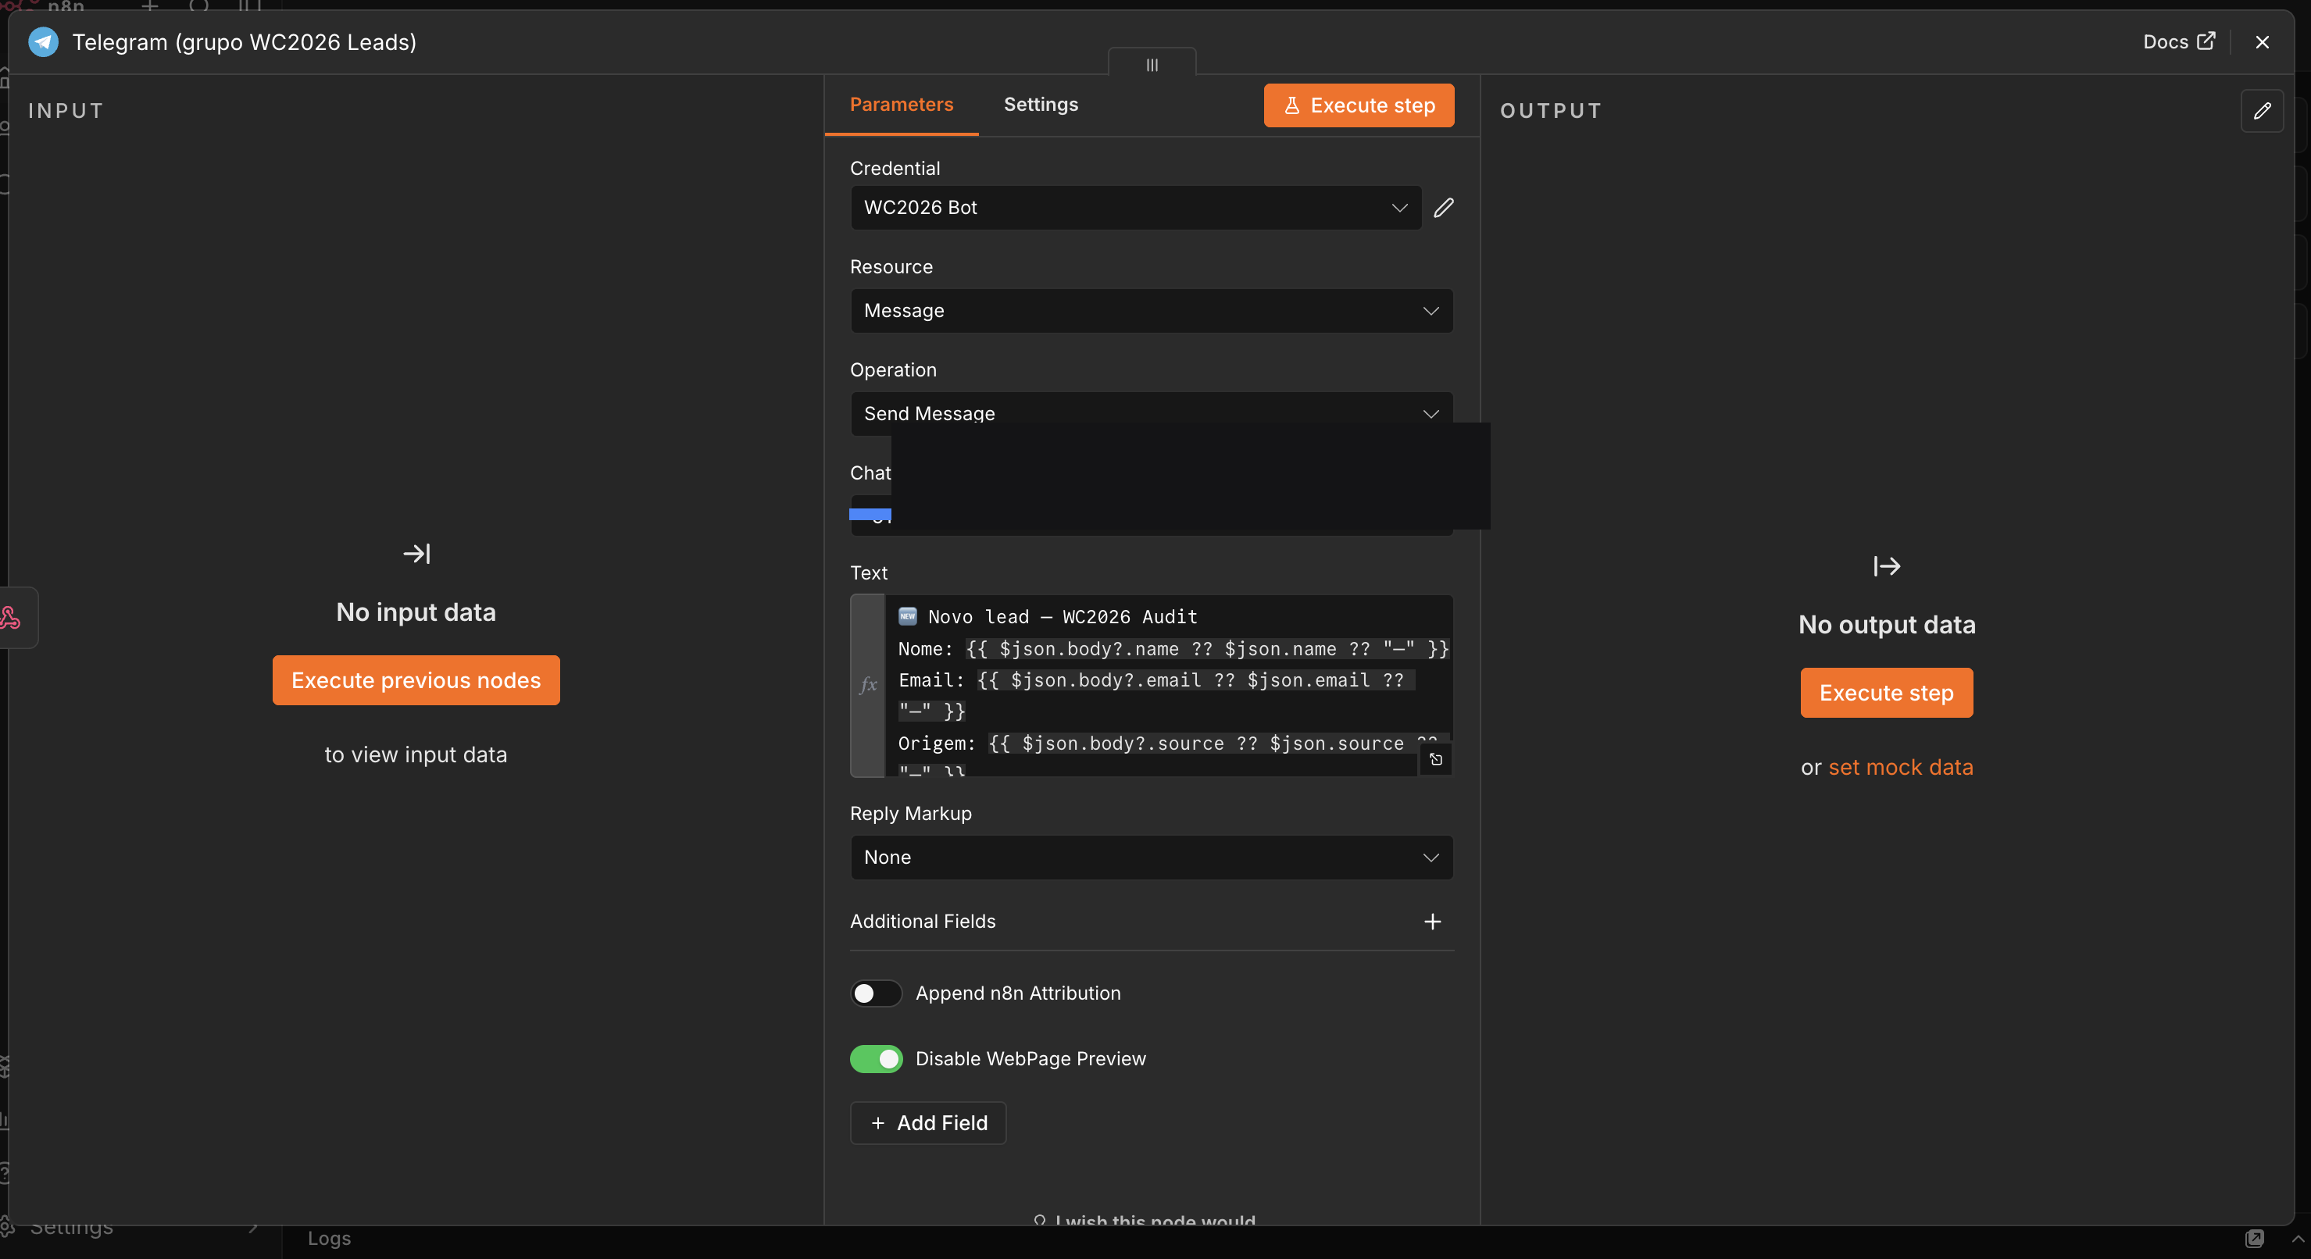Click the fx expression toggle beside Text
The height and width of the screenshot is (1259, 2311).
(867, 685)
